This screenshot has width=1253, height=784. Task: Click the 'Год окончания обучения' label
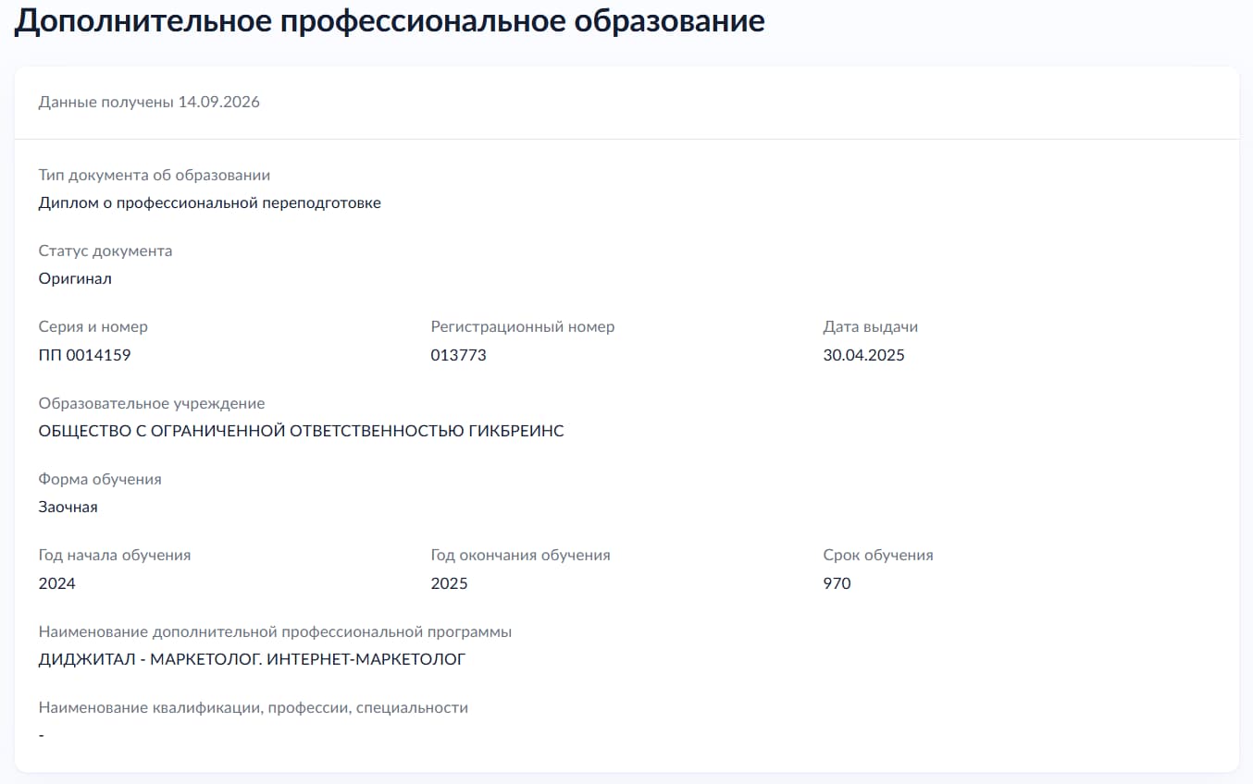click(521, 555)
